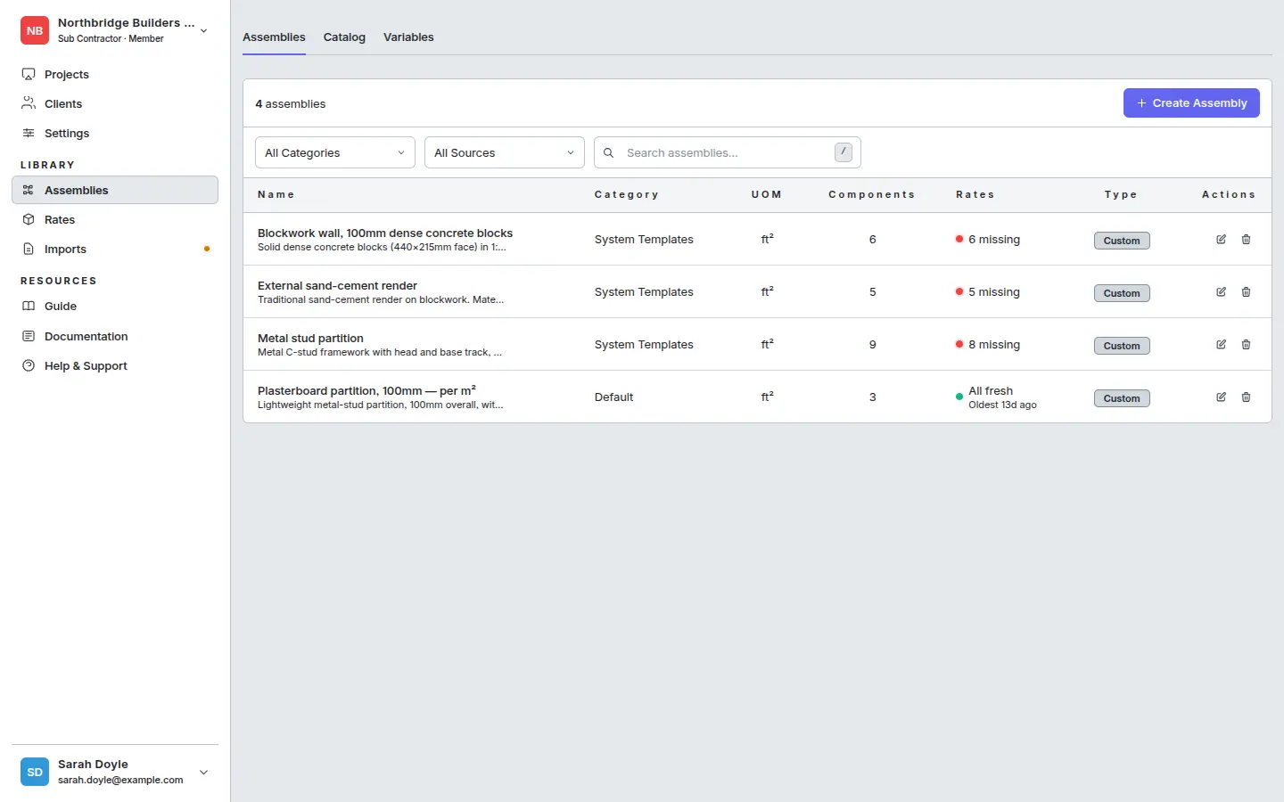Click the 6 missing rates status
The width and height of the screenshot is (1284, 802).
[x=988, y=239]
